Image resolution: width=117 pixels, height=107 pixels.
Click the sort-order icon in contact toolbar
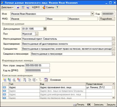[25, 80]
